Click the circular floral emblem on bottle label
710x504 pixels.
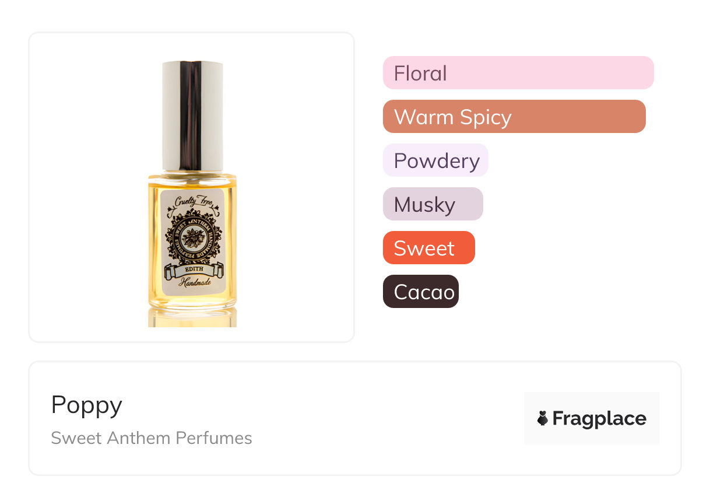click(192, 236)
